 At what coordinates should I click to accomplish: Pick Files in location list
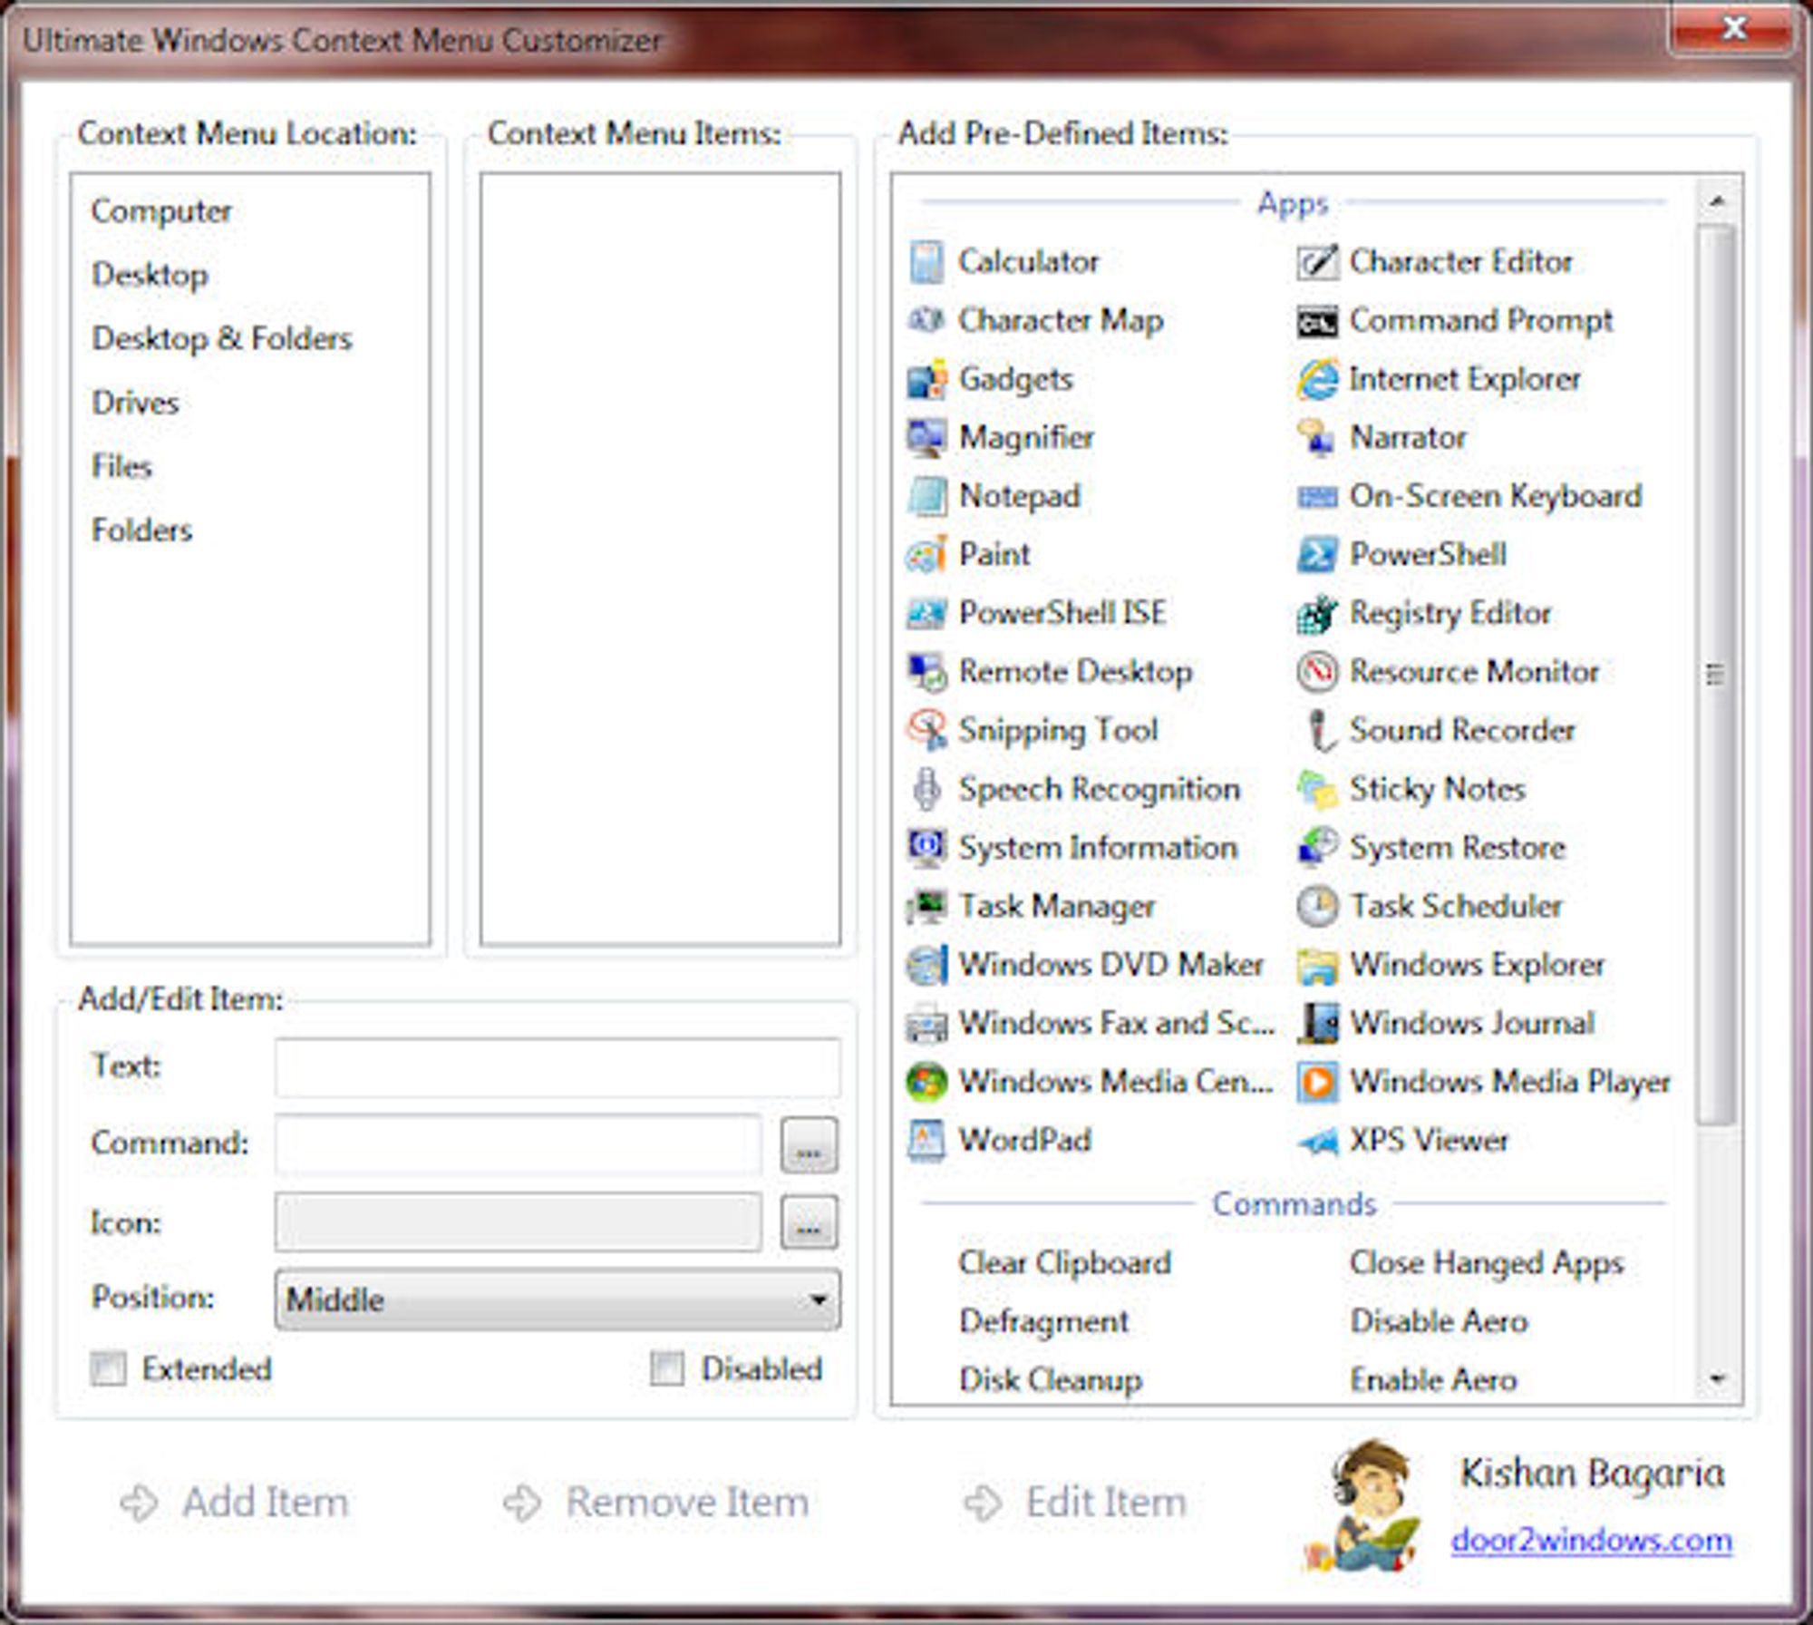(121, 466)
